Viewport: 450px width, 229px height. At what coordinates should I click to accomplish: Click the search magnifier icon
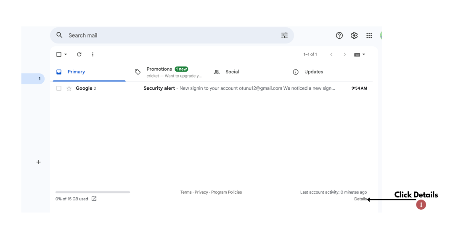[x=59, y=35]
